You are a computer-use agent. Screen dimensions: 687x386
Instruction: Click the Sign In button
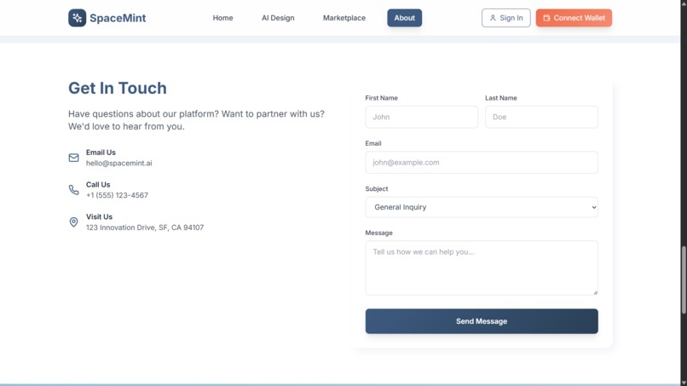coord(506,18)
